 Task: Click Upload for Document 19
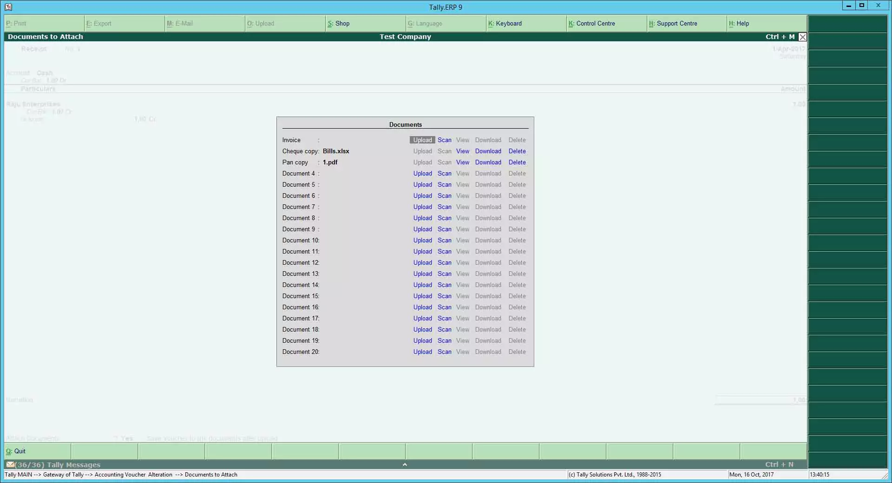click(x=422, y=340)
